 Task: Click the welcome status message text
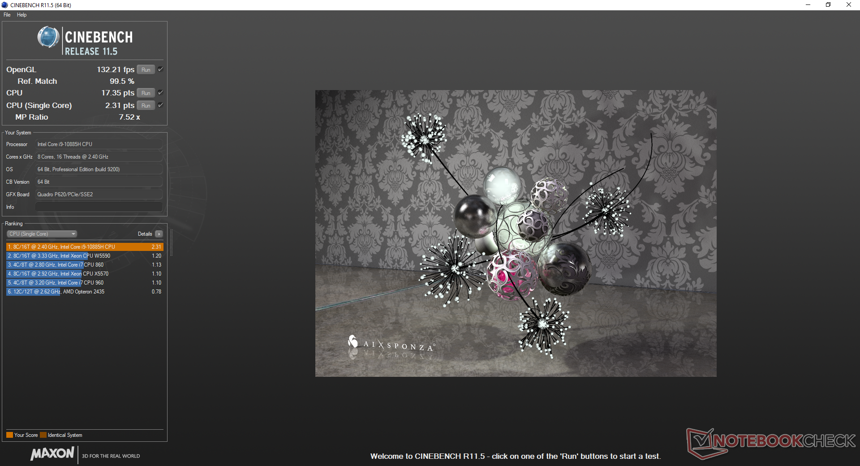[516, 456]
